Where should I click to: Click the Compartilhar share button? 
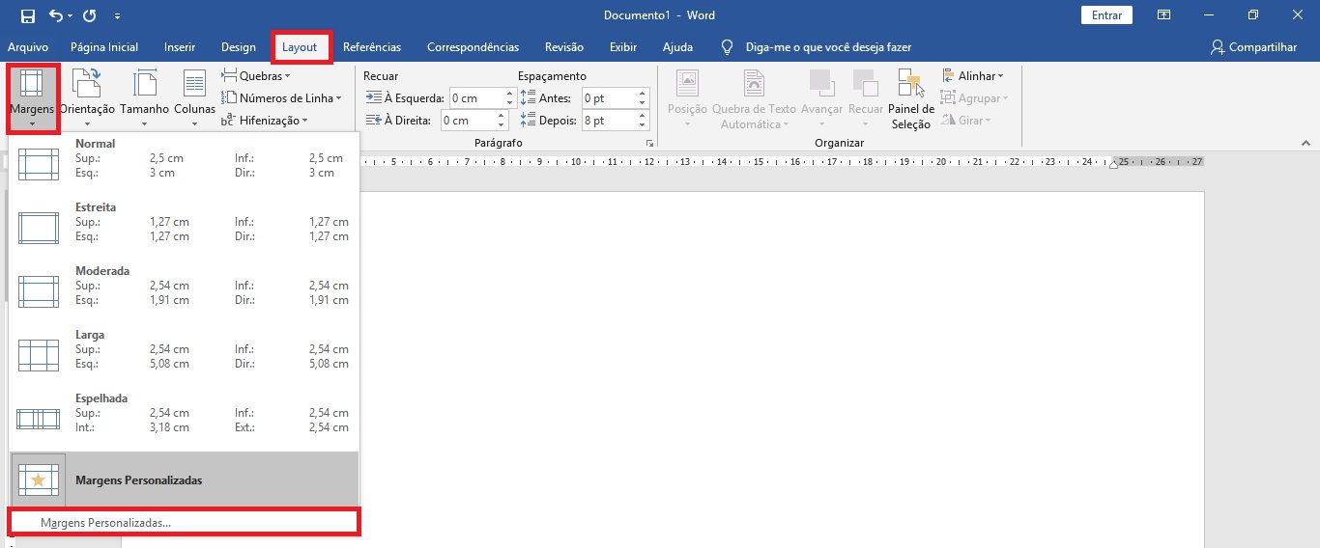(x=1253, y=47)
